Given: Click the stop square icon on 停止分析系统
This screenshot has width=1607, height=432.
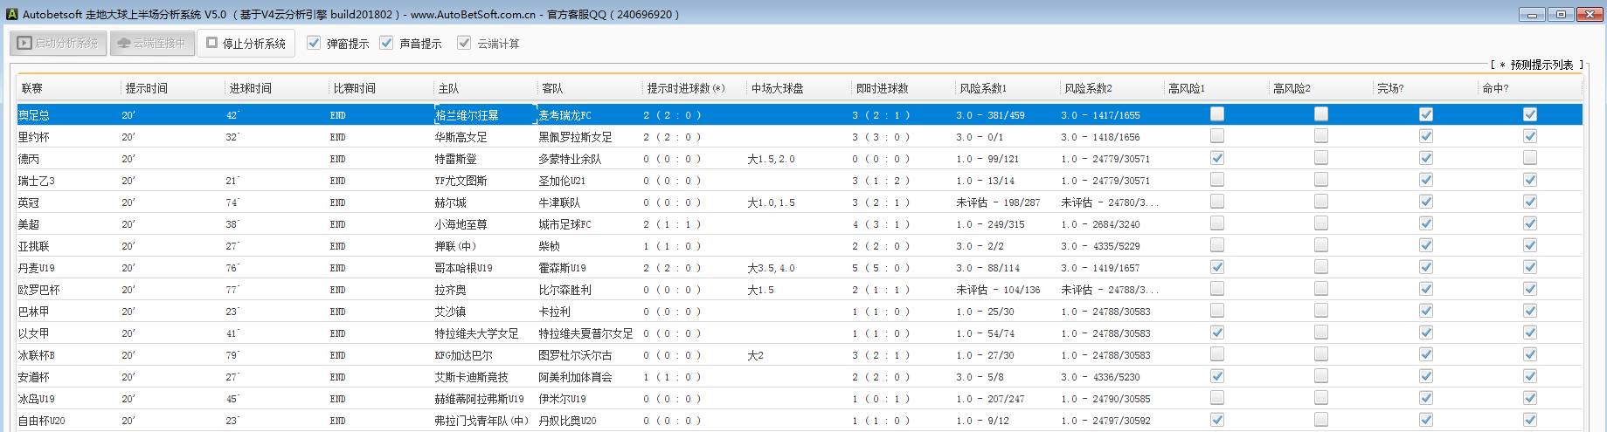Looking at the screenshot, I should coord(212,43).
